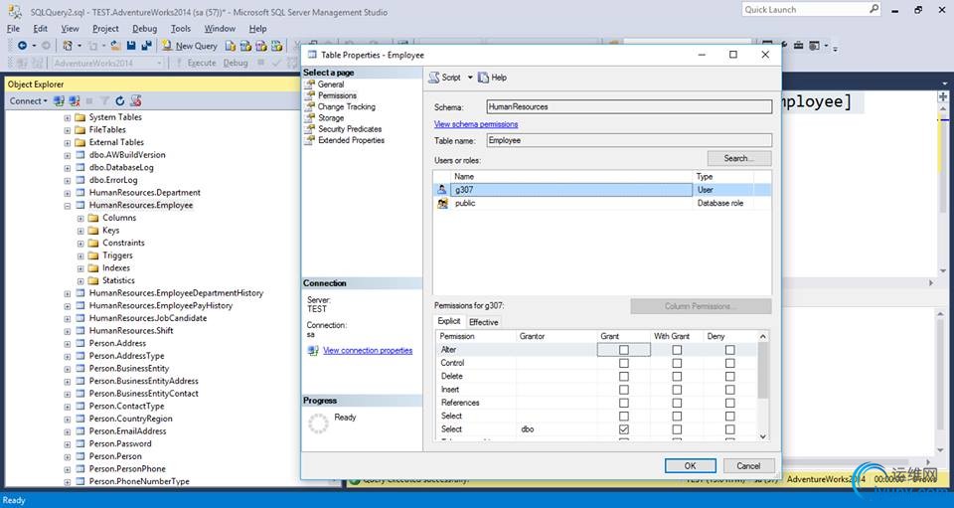The width and height of the screenshot is (954, 508).
Task: Click the New Query toolbar button
Action: click(x=190, y=46)
